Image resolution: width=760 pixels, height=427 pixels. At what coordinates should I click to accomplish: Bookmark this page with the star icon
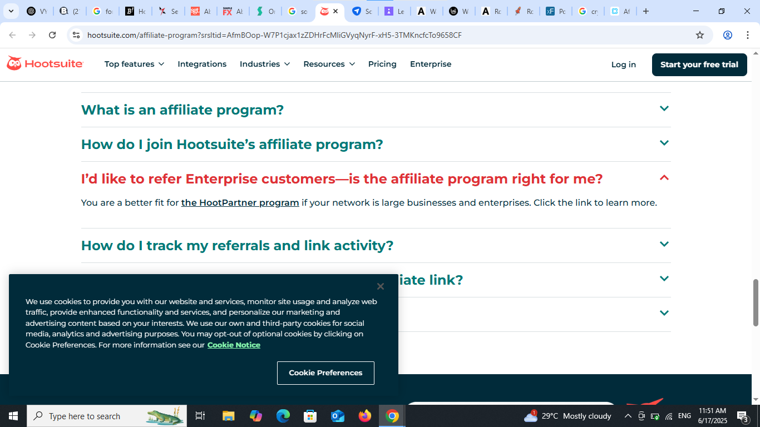pos(700,35)
